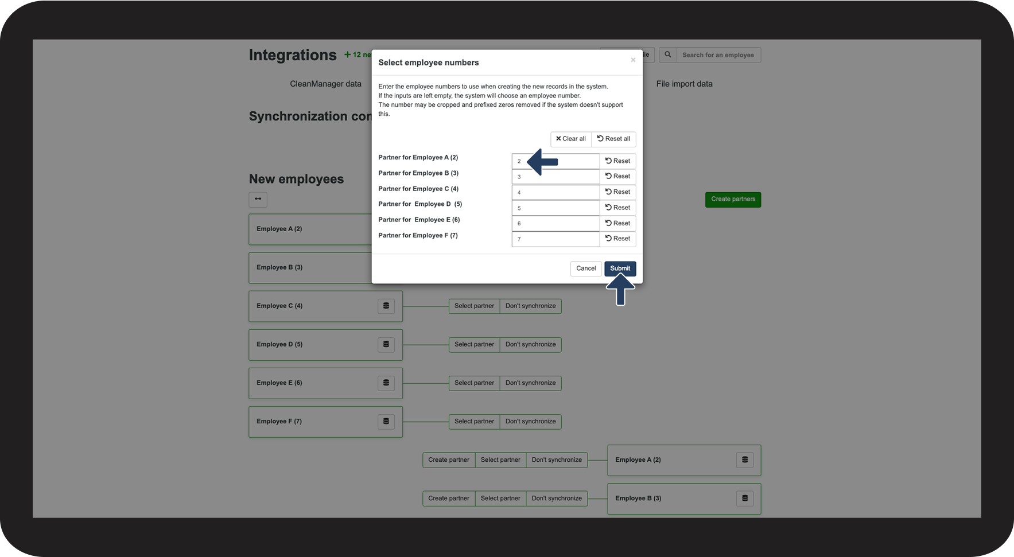Reset the number for Employee B (3) partner
The image size is (1014, 557).
tap(617, 177)
